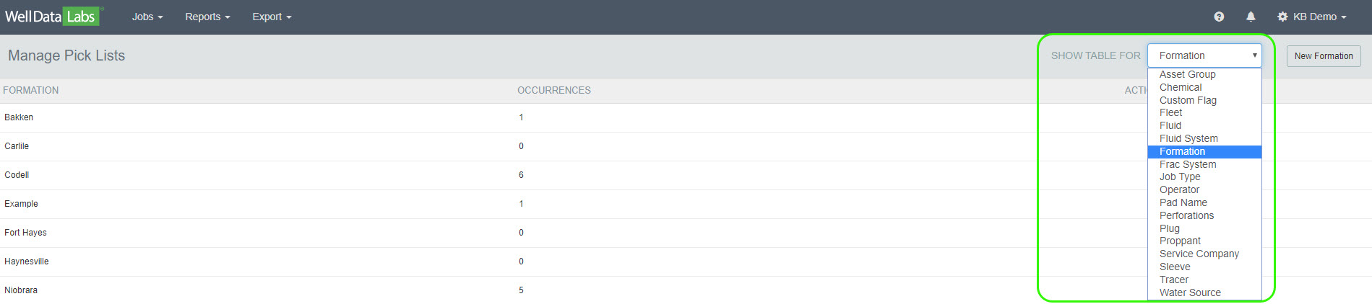The image size is (1372, 304).
Task: Open Example occurrences count link
Action: point(521,204)
